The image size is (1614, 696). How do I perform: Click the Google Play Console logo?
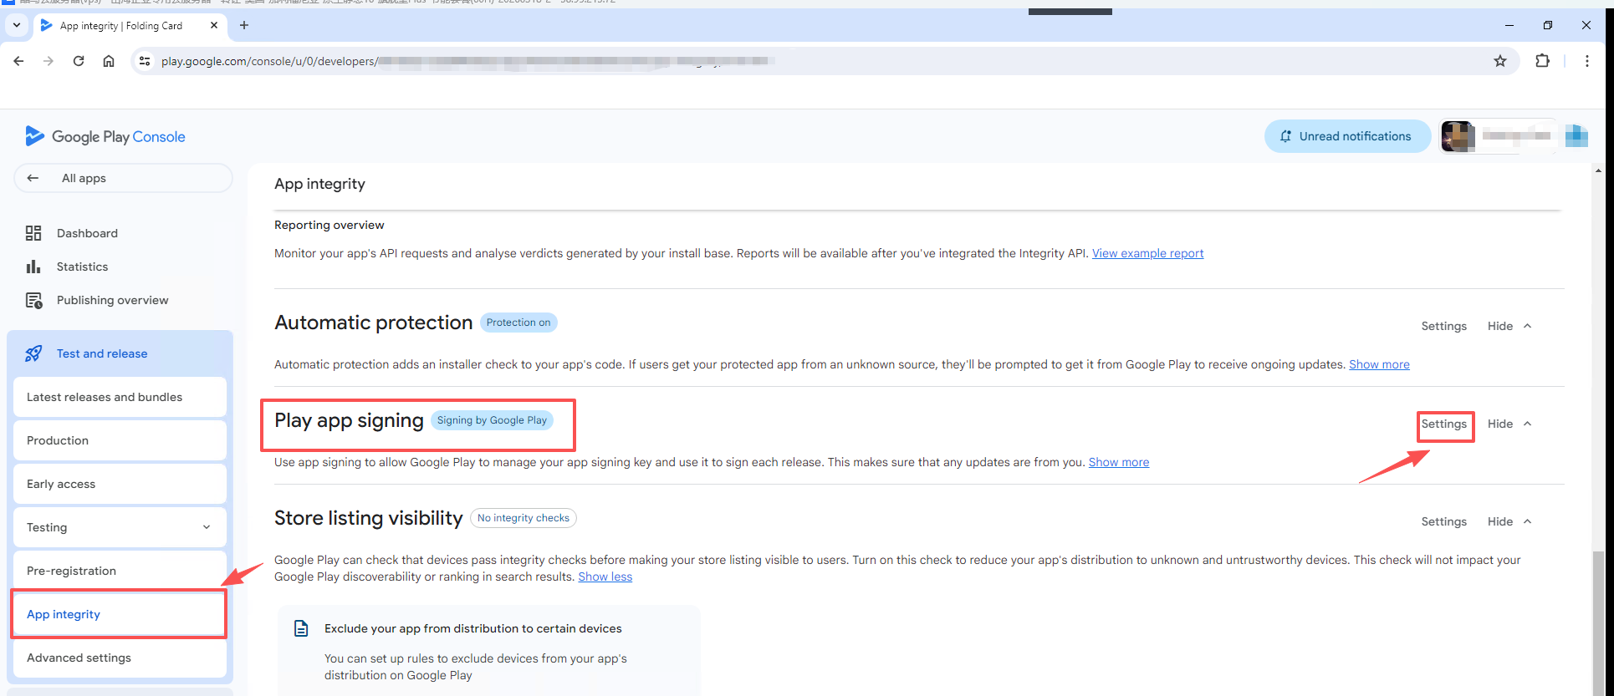pos(105,136)
